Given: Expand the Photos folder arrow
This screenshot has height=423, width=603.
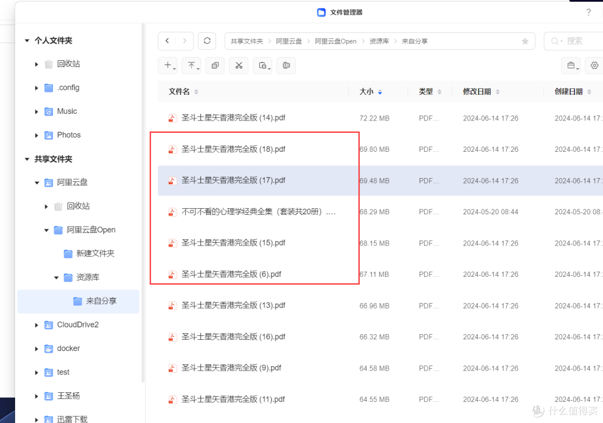Looking at the screenshot, I should (36, 135).
